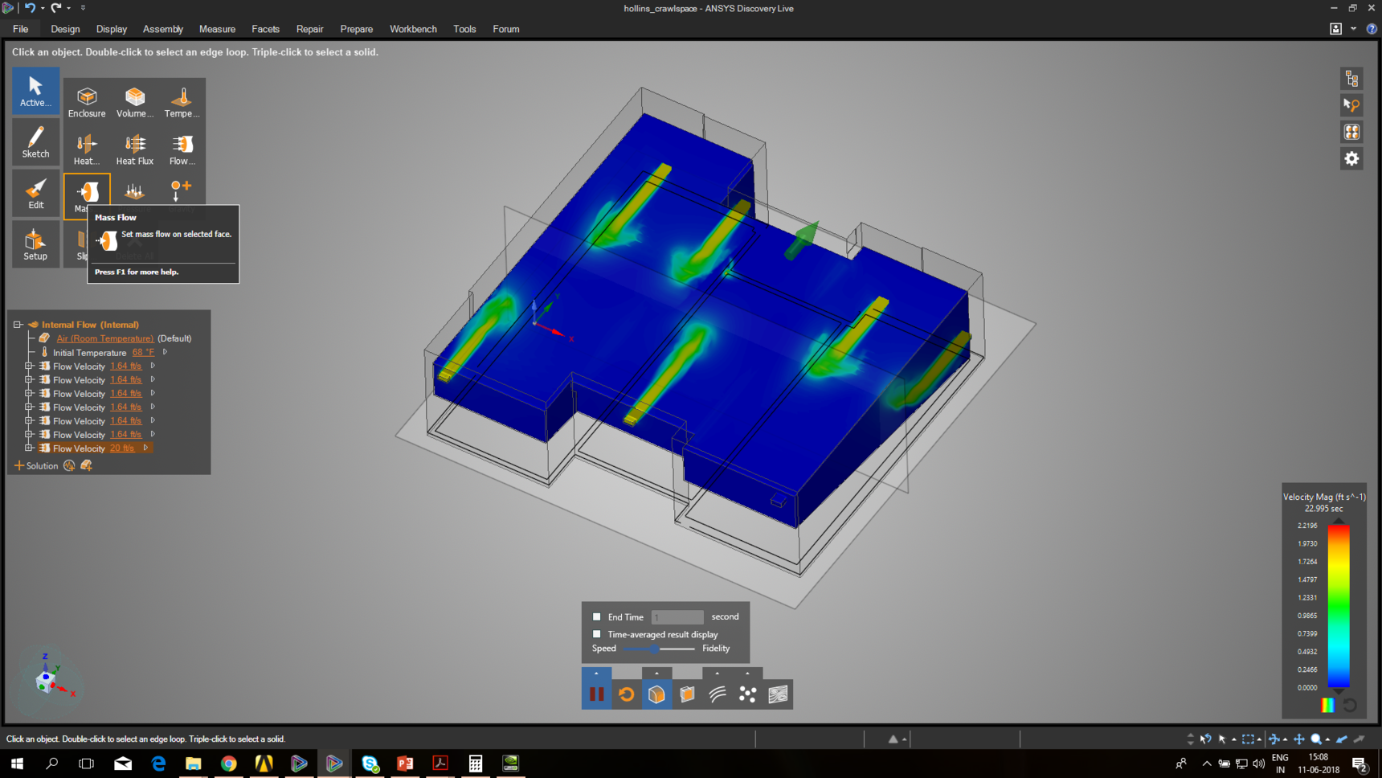
Task: Click the pan view tool in status bar
Action: click(x=1299, y=739)
